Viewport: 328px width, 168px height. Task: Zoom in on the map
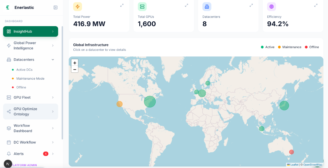pyautogui.click(x=75, y=63)
